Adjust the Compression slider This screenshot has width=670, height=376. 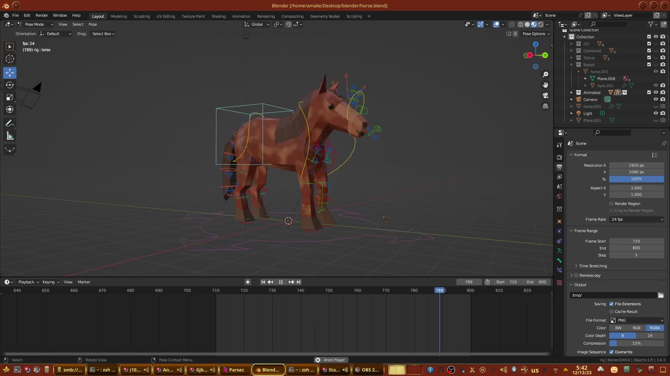click(x=636, y=343)
